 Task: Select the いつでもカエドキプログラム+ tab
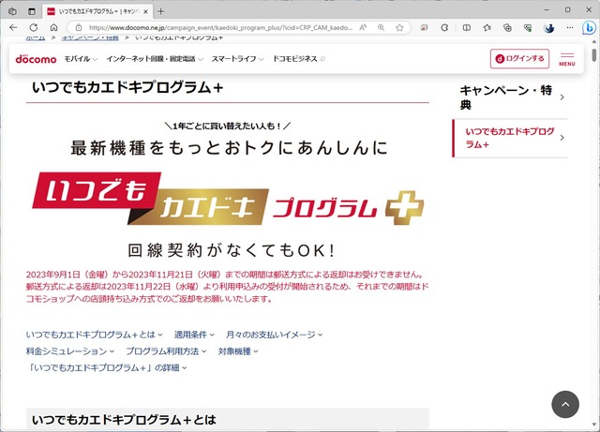pos(97,11)
